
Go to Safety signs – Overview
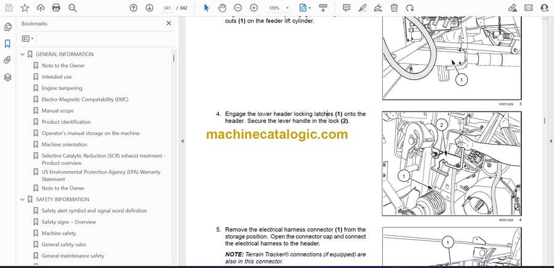(69, 222)
